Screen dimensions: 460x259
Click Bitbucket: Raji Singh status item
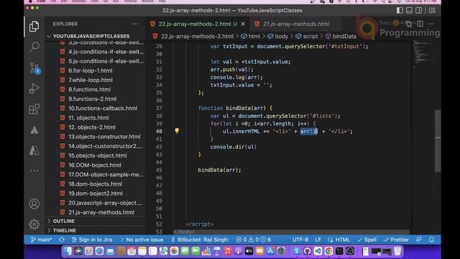200,240
